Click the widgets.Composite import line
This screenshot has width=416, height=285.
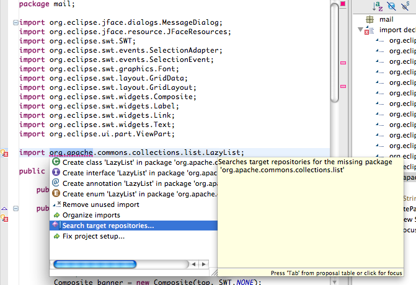[x=108, y=97]
